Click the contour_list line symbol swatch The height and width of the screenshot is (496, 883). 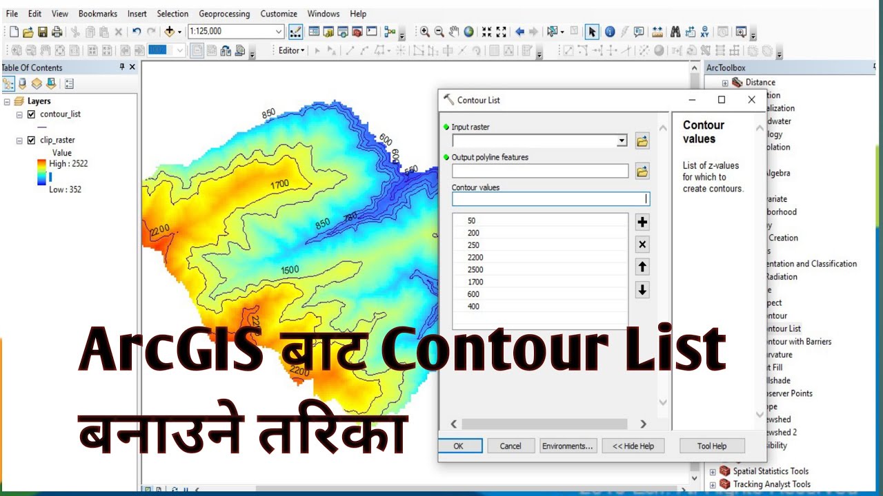pyautogui.click(x=42, y=127)
